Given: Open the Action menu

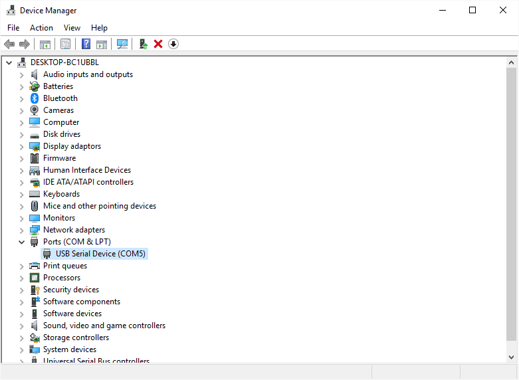Looking at the screenshot, I should (x=41, y=28).
